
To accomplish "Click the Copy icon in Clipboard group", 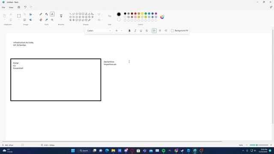I will click(11, 20).
